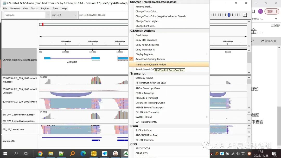Screen dimensions: 281x158
Task: Open the Help menu
Action: pyautogui.click(x=64, y=8)
